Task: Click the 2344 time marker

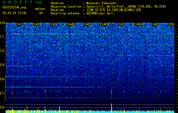Action: coord(69,24)
